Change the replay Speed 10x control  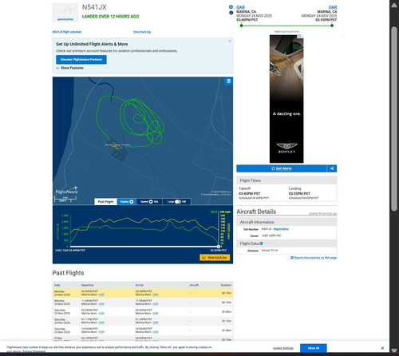coord(149,202)
